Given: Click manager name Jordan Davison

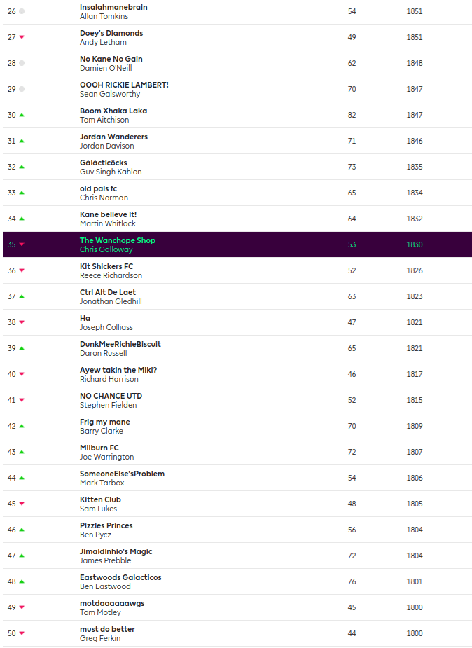Looking at the screenshot, I should point(106,146).
